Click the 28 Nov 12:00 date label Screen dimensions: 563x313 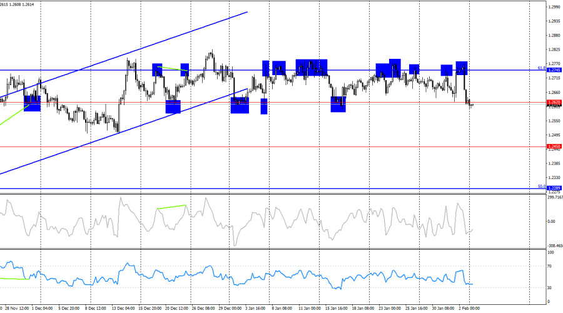(x=18, y=309)
